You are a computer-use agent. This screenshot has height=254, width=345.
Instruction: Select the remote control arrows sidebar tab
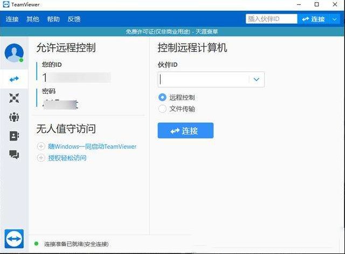(14, 79)
